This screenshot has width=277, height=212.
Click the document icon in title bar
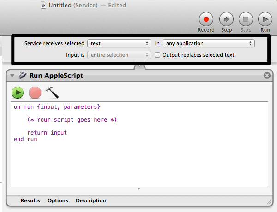tap(43, 5)
